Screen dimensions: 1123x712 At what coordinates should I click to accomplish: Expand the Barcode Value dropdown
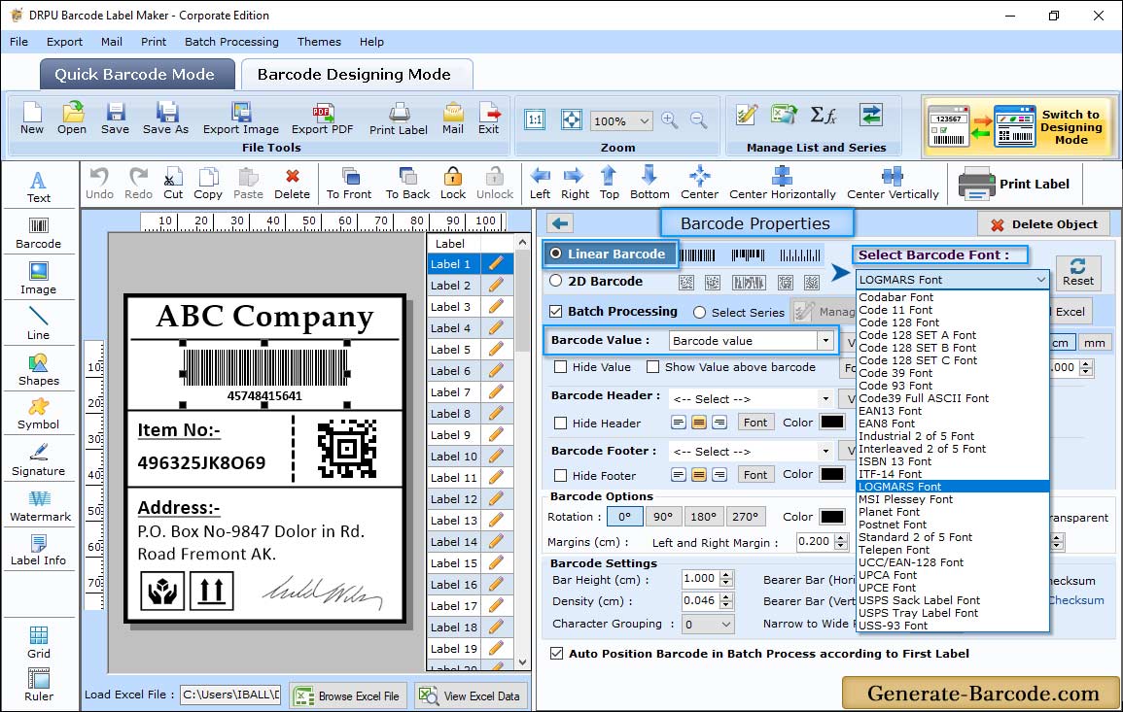pos(826,341)
